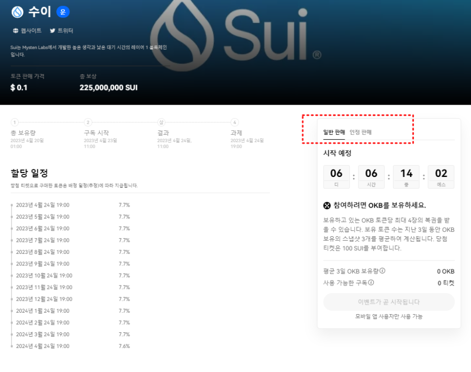The width and height of the screenshot is (471, 372).
Task: Click the 2023년 12월 24일 19:00 allocation row
Action: pos(70,299)
